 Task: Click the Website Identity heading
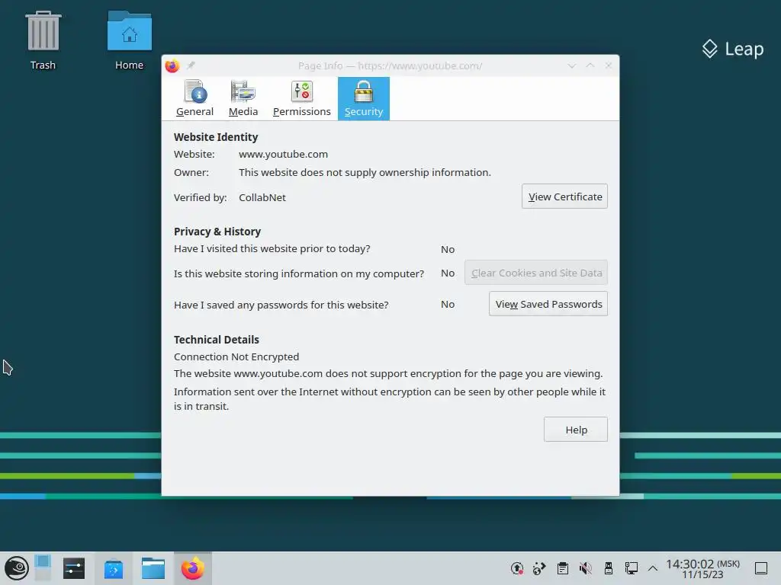216,137
